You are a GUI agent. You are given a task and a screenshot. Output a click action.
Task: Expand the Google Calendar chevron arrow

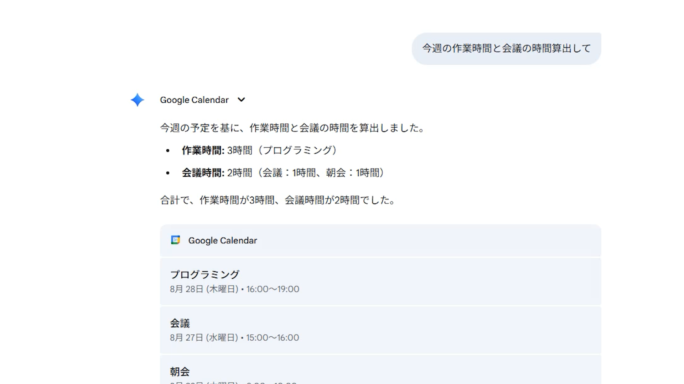pos(241,100)
